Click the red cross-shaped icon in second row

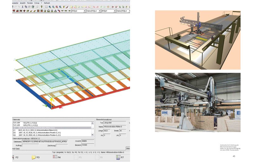tap(24, 11)
